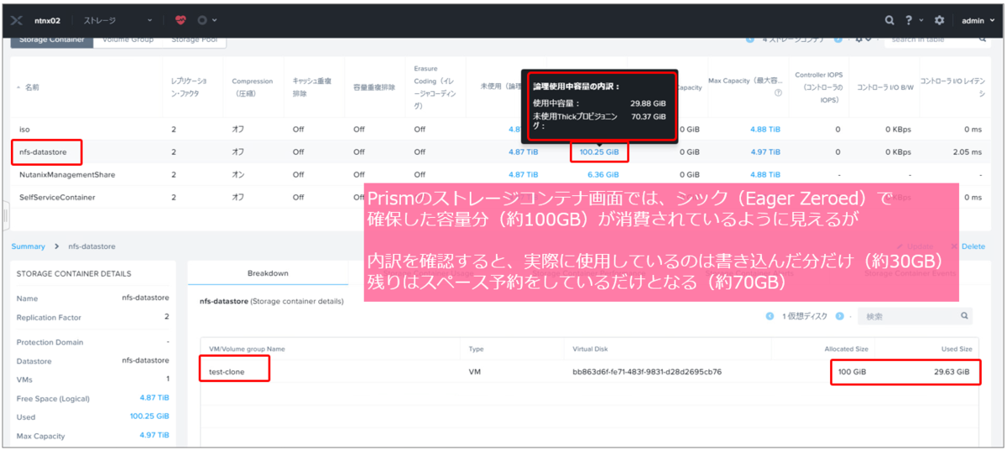Click the left panel collapse handle

(x=5, y=216)
